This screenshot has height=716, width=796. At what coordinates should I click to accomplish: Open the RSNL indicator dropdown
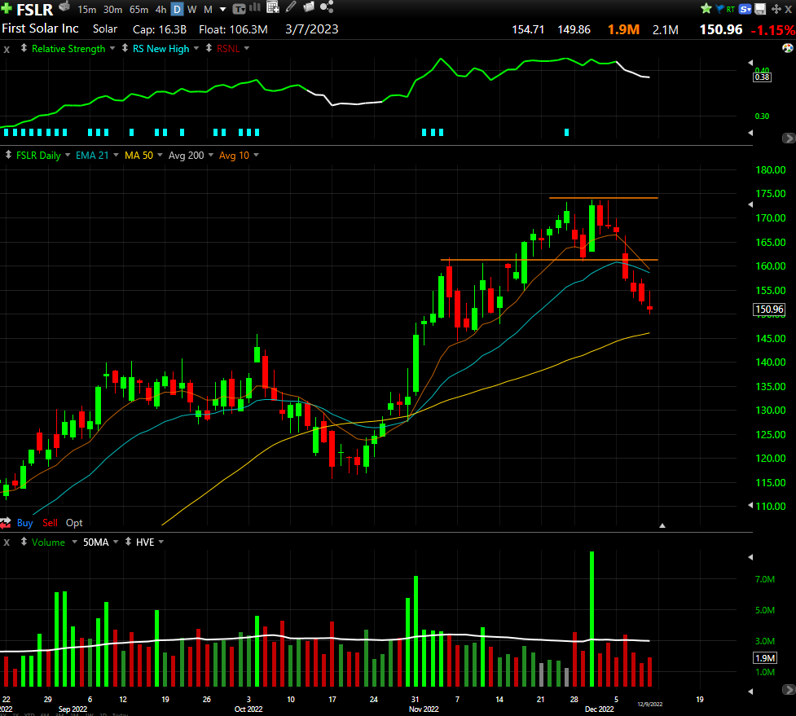(247, 48)
